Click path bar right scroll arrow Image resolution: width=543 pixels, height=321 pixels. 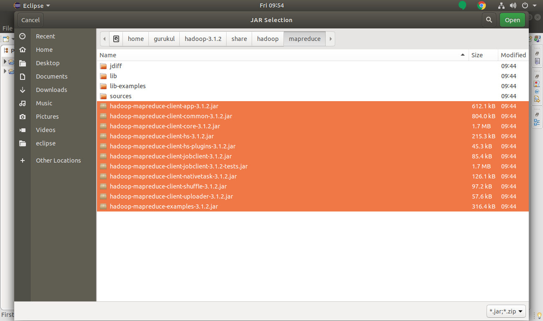(x=330, y=39)
